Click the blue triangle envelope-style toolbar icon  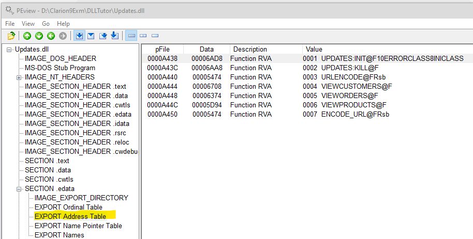click(x=91, y=36)
